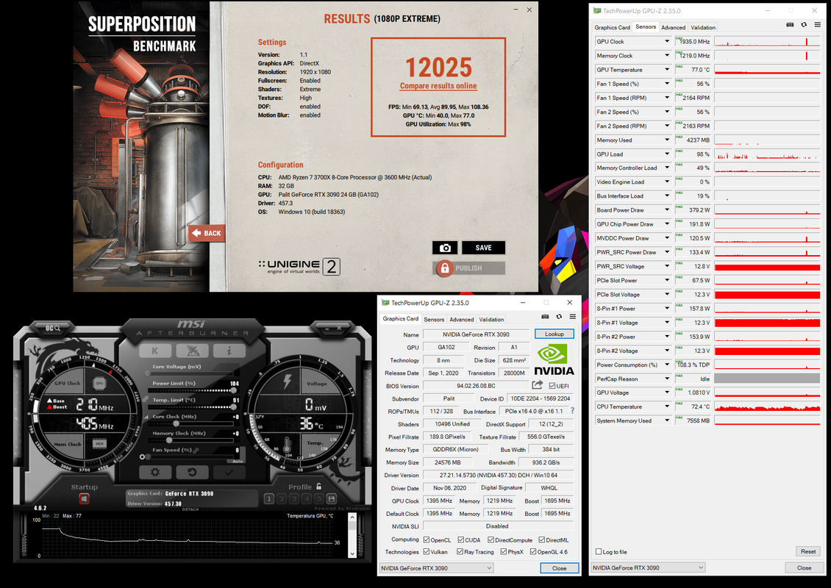Click the Lookup button in GPU-Z

pyautogui.click(x=554, y=334)
